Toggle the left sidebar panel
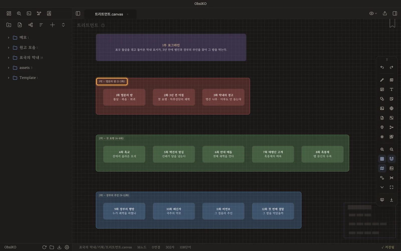The height and width of the screenshot is (251, 401). click(x=78, y=13)
